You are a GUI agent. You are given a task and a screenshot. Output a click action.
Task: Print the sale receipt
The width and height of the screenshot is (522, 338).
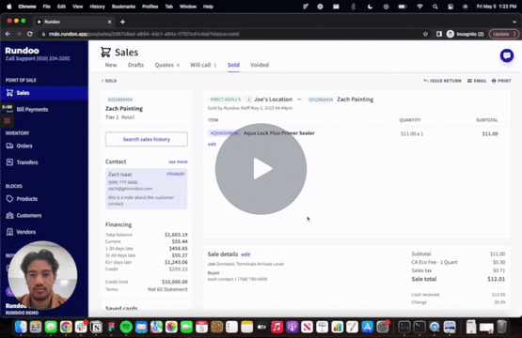501,81
